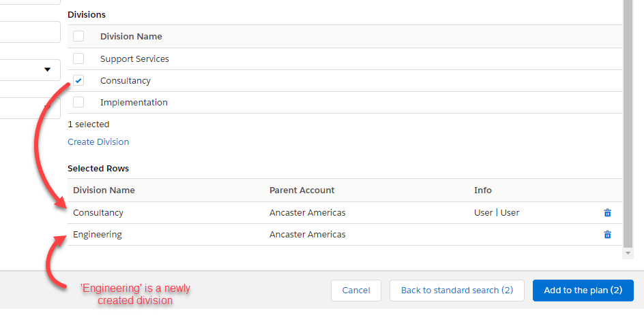Uncheck the Consultancy division checkbox
This screenshot has height=315, width=644.
click(78, 80)
